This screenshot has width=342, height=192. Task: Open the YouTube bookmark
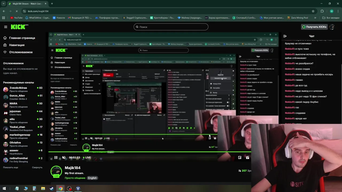[16, 18]
